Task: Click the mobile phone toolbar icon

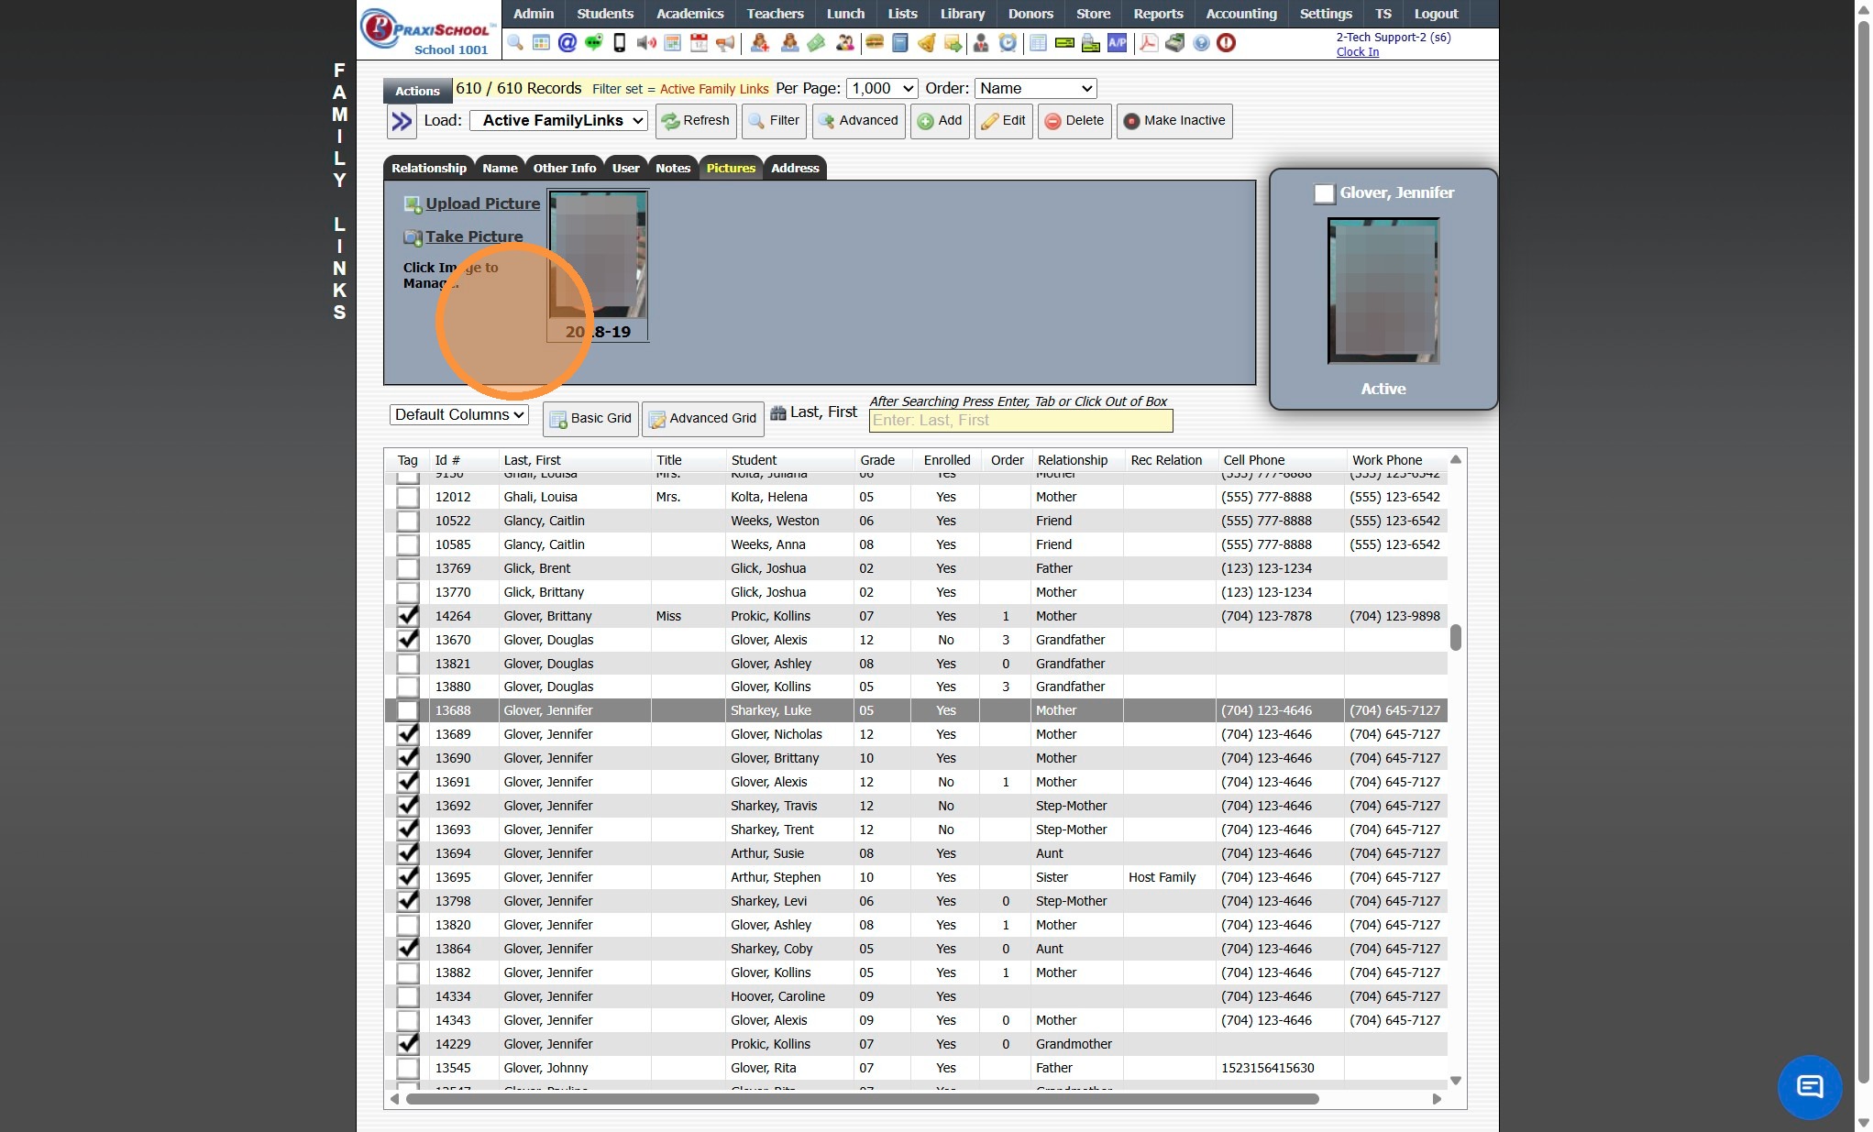Action: point(620,43)
